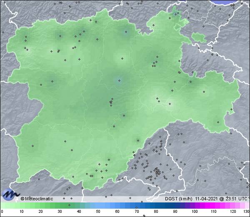Click legend value 40

click(79, 212)
